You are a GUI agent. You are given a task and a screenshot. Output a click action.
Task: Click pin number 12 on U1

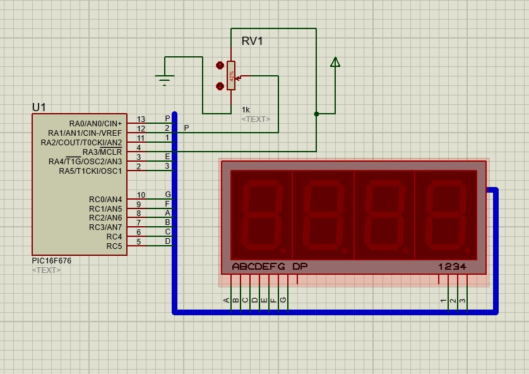(141, 129)
